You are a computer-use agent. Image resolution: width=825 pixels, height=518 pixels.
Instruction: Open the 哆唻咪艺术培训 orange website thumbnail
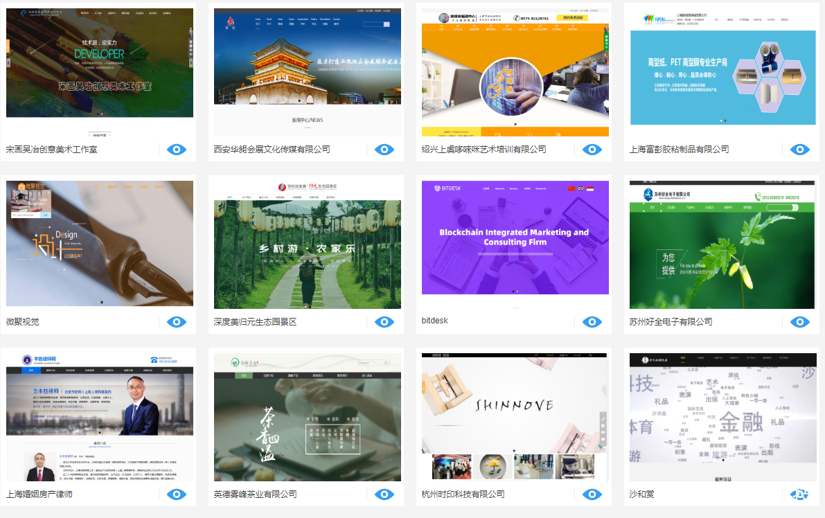point(515,72)
